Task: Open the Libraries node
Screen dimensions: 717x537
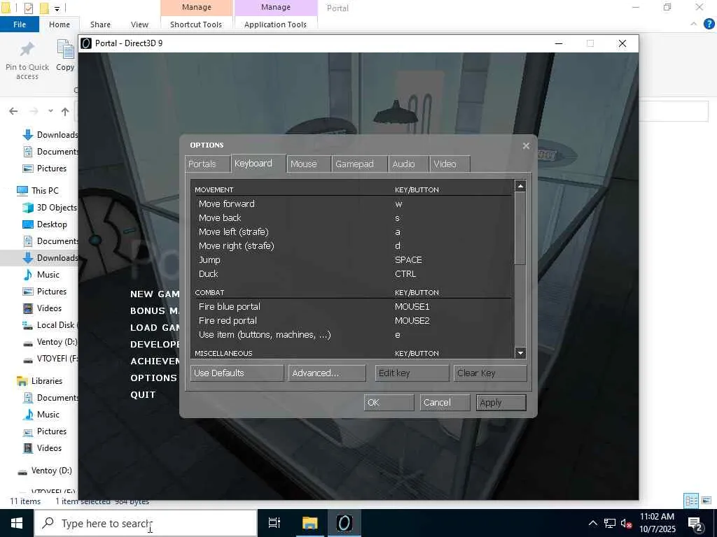Action: [40, 381]
